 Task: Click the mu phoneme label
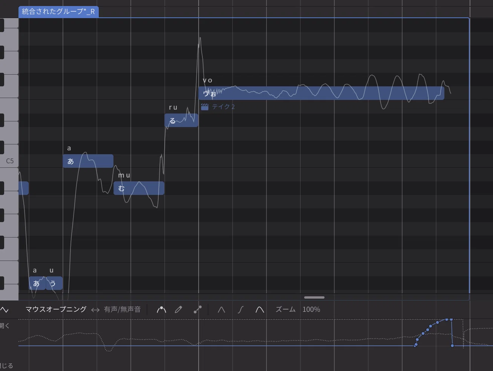click(124, 175)
